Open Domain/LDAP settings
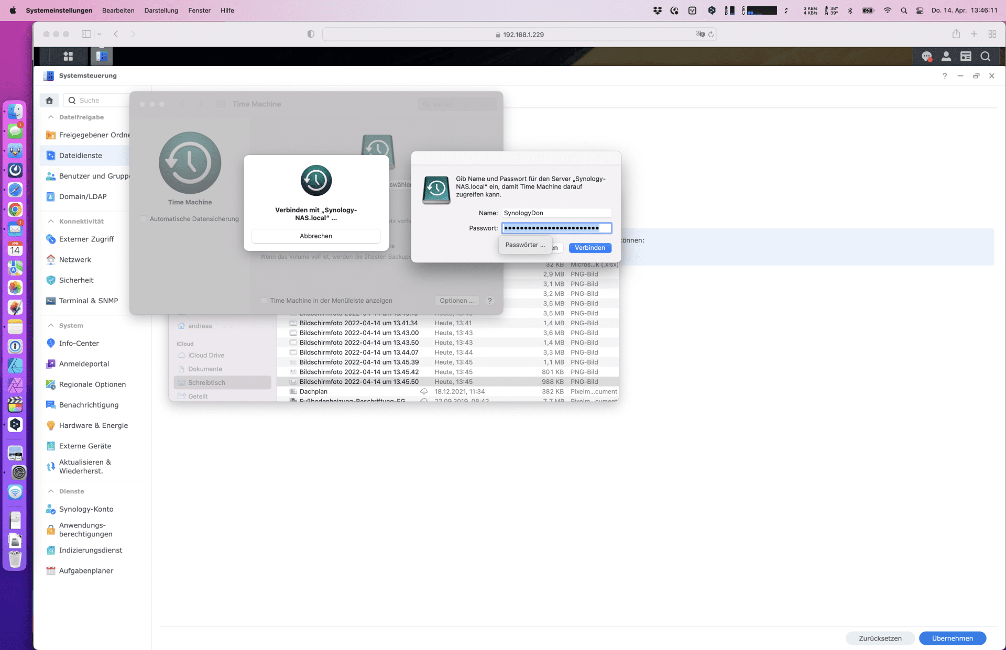 (84, 196)
